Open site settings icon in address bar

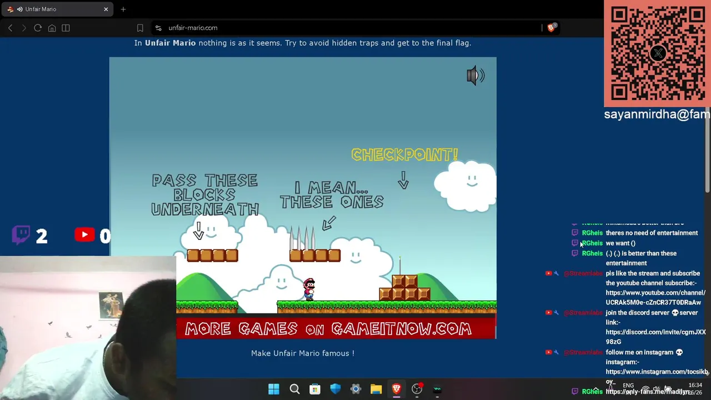[x=158, y=28]
